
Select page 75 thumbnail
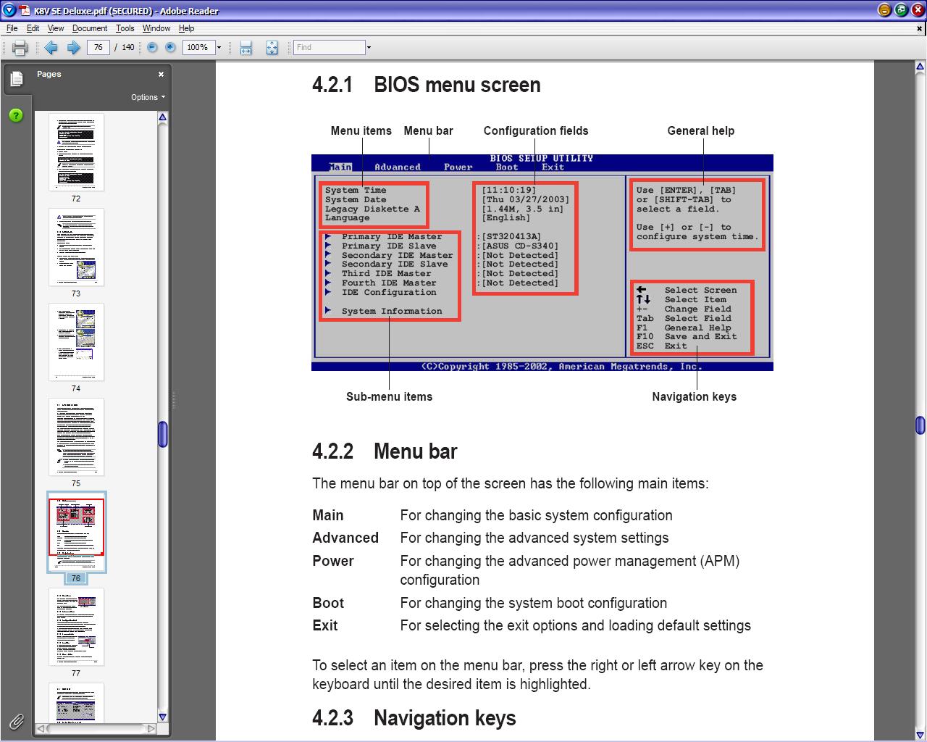pos(76,437)
